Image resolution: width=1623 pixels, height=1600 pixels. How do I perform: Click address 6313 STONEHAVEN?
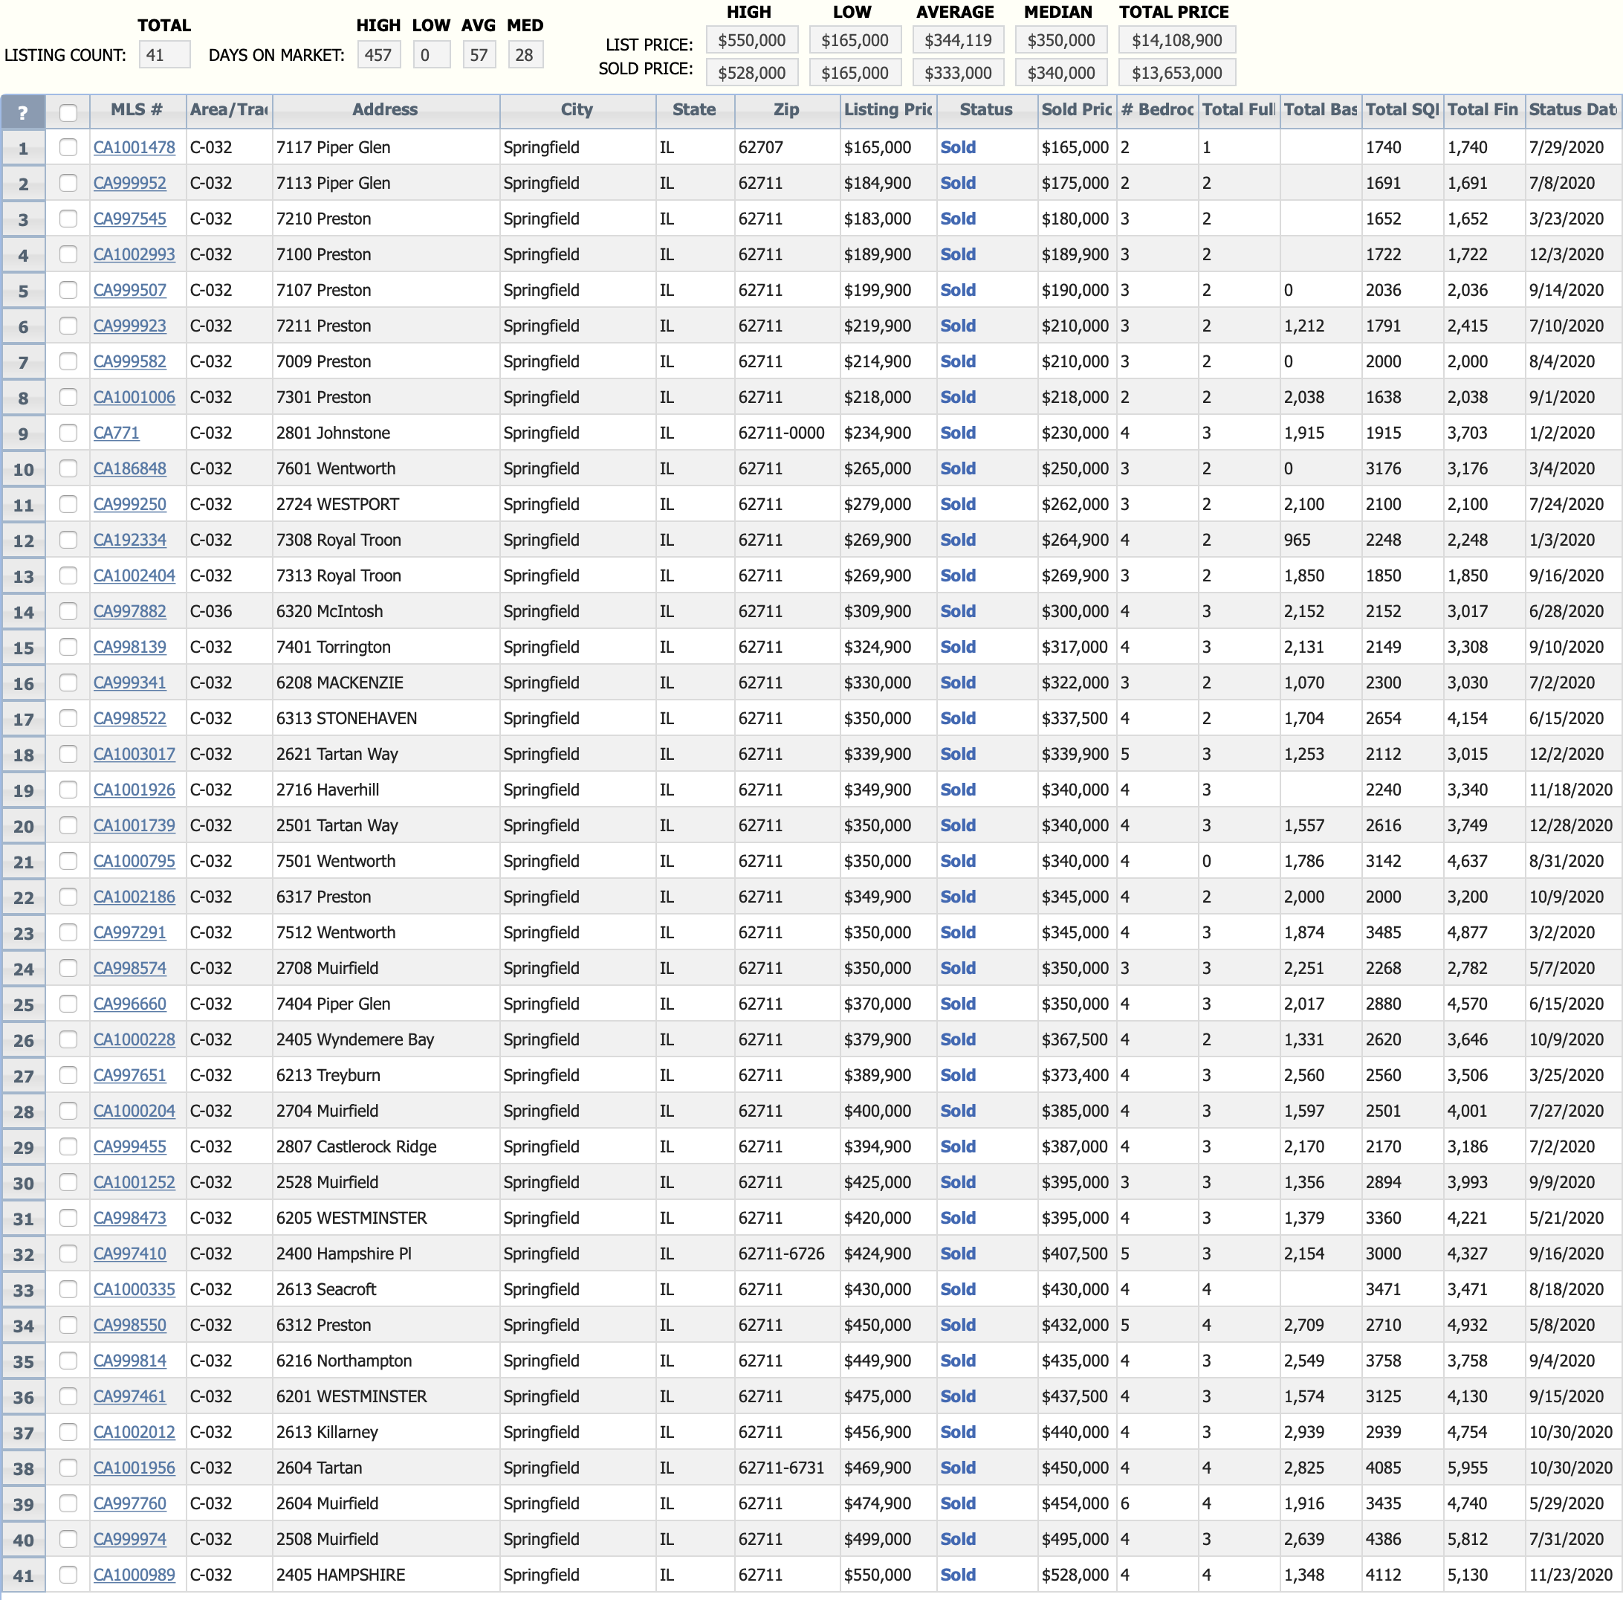coord(347,718)
